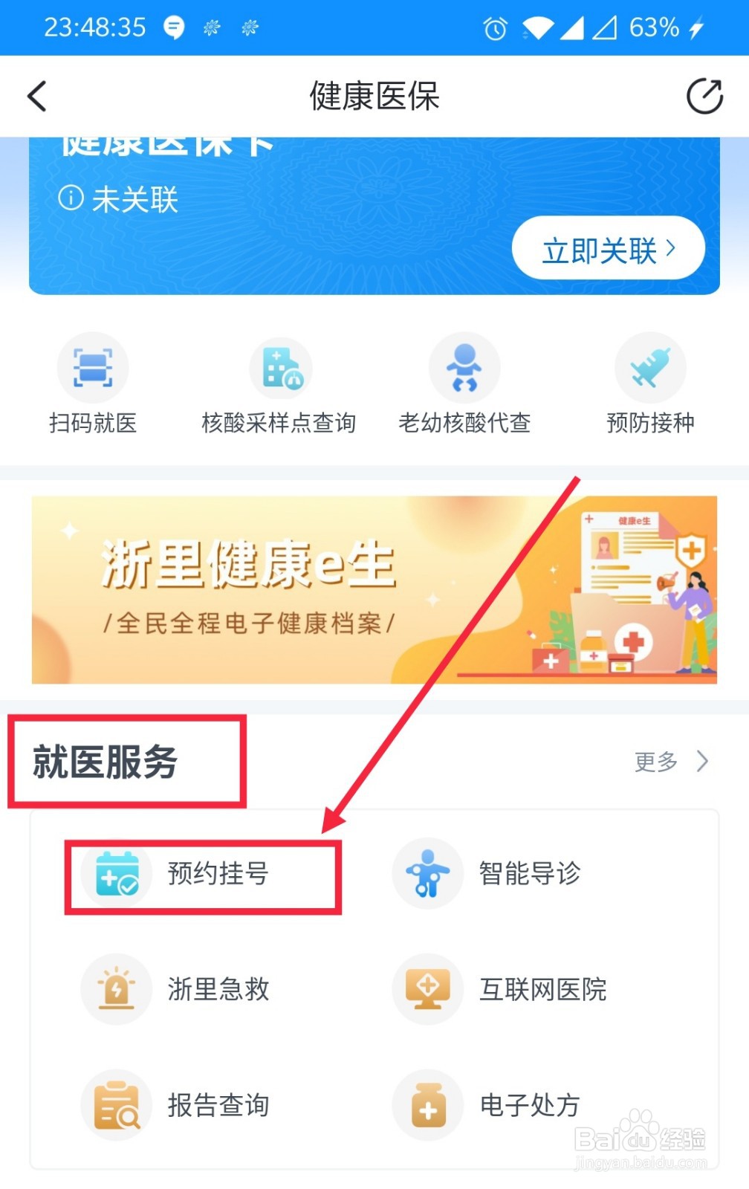The height and width of the screenshot is (1189, 749).
Task: Select 预约挂号 calendar icon
Action: (117, 873)
